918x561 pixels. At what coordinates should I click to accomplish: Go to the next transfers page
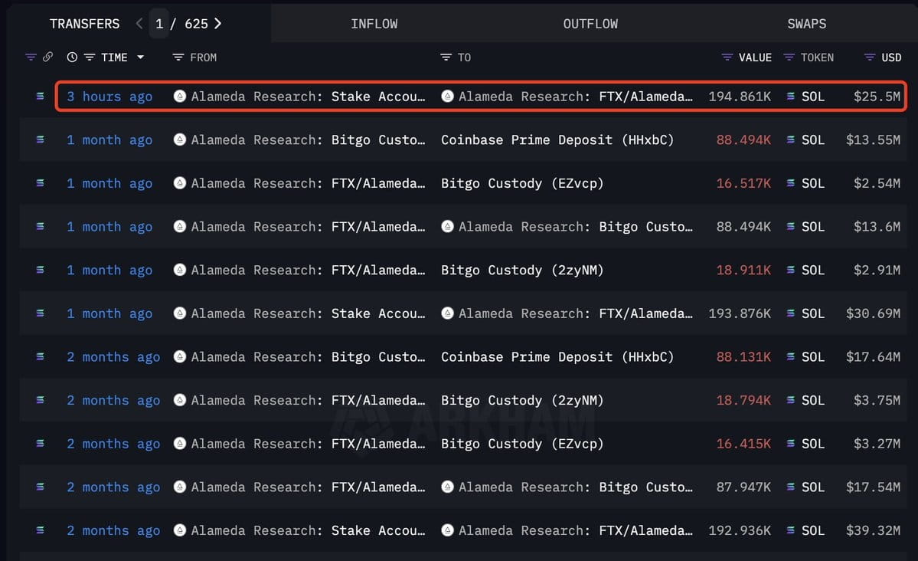tap(218, 24)
